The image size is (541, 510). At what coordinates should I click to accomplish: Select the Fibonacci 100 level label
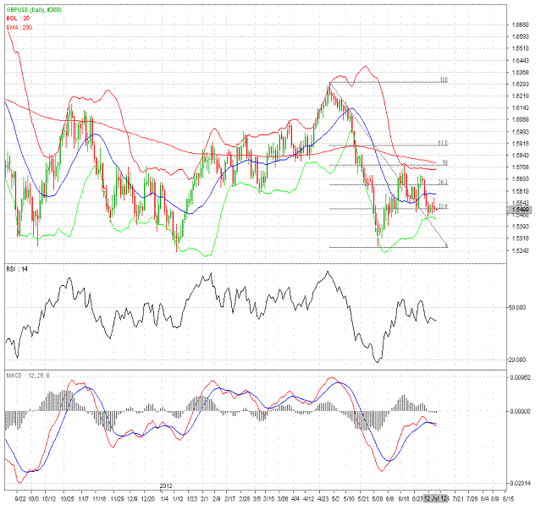click(443, 80)
